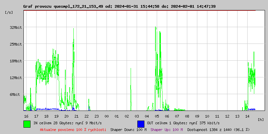Click the [/s] unit label
This screenshot has height=134, width=268.
[9, 12]
